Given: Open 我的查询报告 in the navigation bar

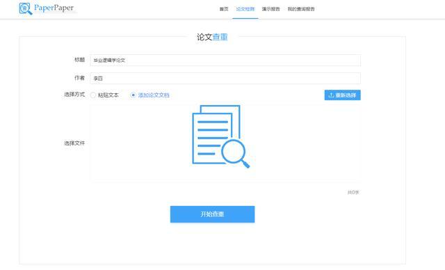Looking at the screenshot, I should [x=301, y=9].
